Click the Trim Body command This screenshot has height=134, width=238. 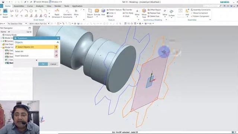click(x=128, y=13)
